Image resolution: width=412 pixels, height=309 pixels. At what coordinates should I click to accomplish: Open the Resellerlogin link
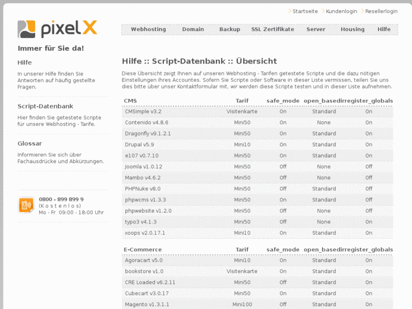381,11
